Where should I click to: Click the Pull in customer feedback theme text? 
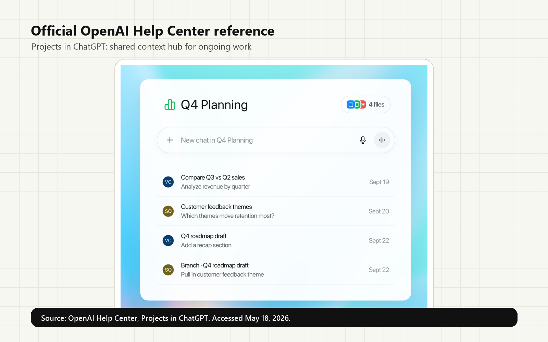(x=222, y=275)
